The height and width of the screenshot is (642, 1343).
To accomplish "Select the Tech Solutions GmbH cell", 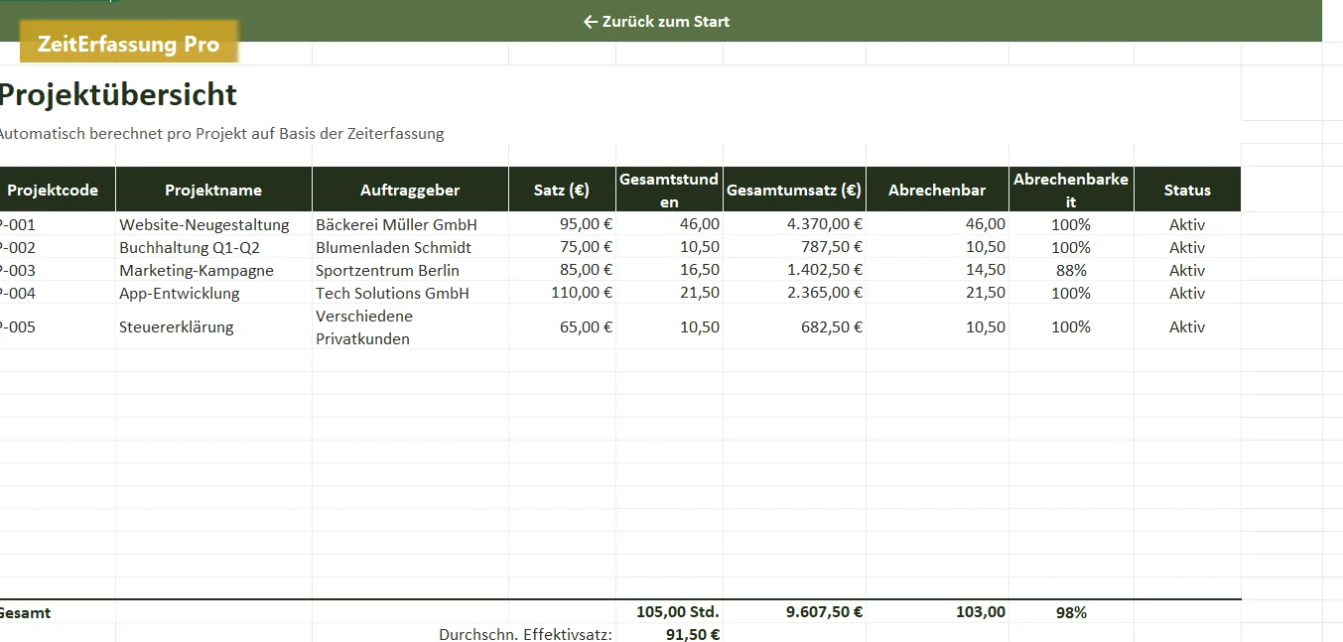I will 410,293.
